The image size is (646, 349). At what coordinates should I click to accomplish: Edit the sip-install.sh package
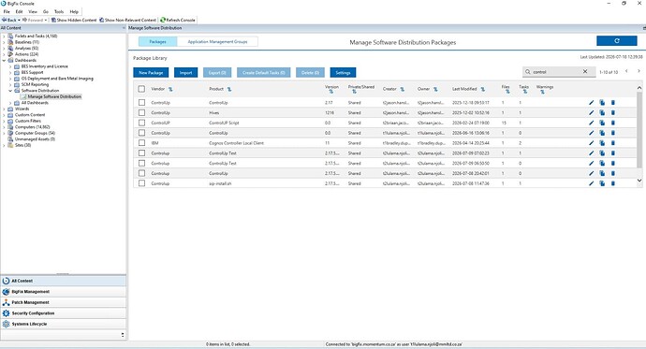coord(591,183)
